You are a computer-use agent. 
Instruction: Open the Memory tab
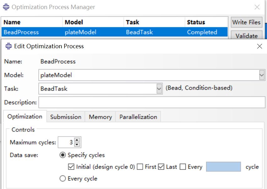(x=100, y=117)
